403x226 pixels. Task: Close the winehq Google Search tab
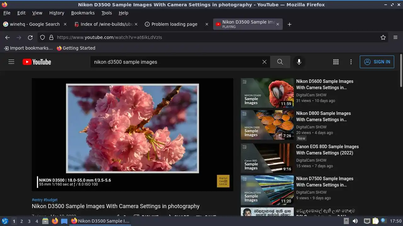click(x=65, y=24)
